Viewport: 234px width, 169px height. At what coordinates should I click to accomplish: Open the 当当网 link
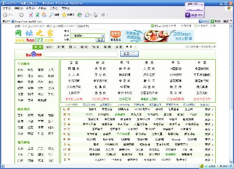click(100, 93)
